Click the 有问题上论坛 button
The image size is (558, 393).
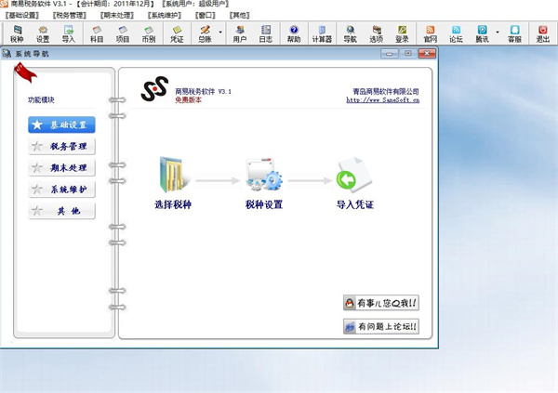click(x=380, y=326)
